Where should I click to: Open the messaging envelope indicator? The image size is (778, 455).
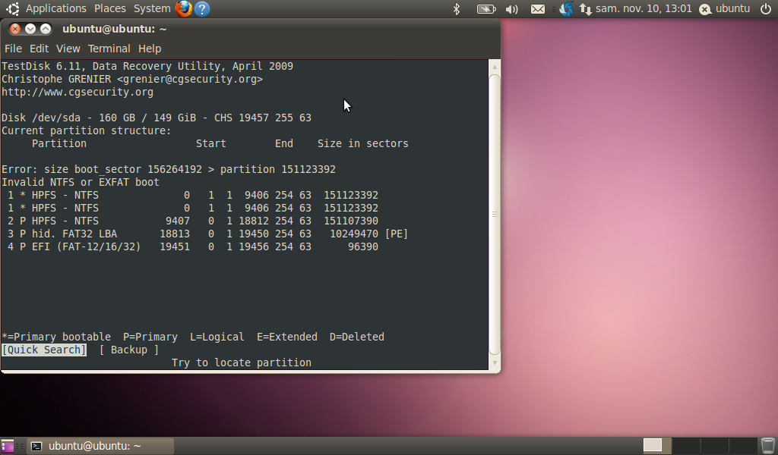coord(538,9)
